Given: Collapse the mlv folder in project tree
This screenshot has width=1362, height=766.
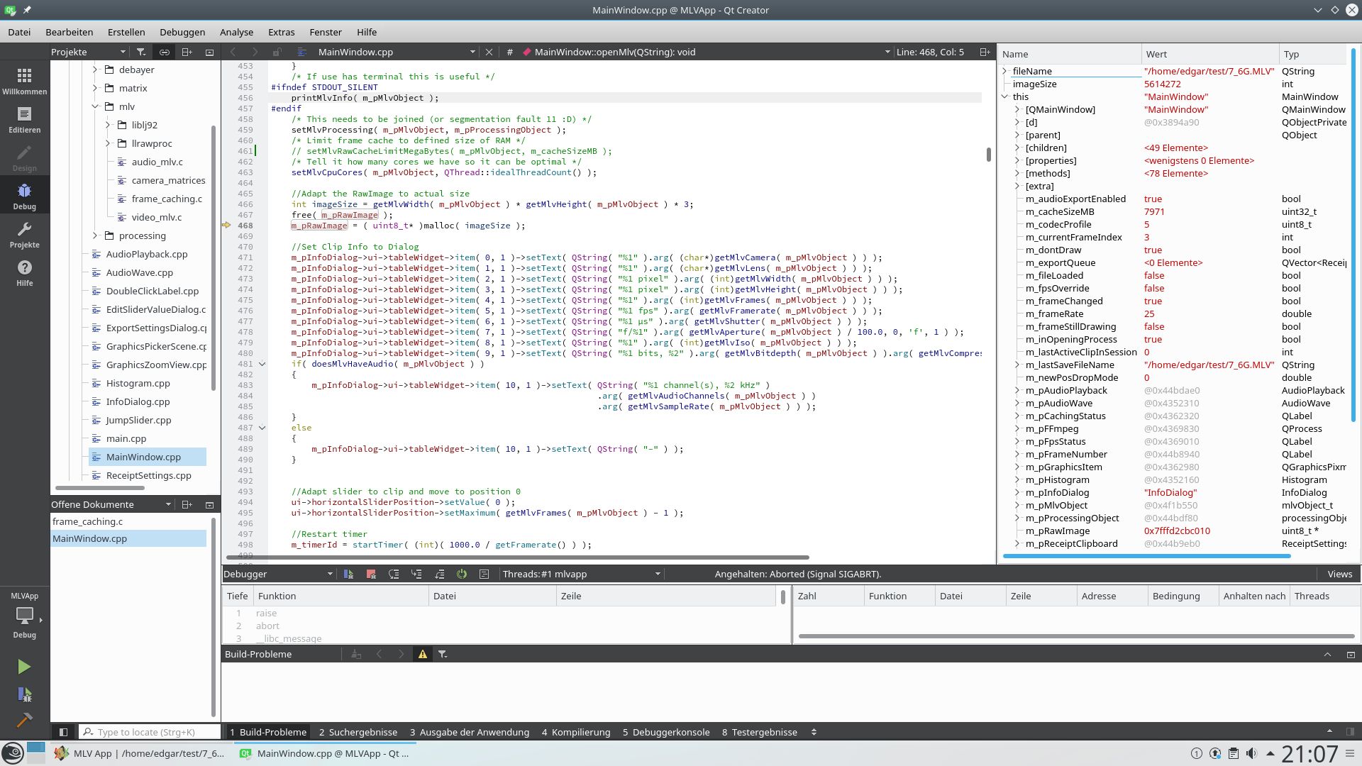Looking at the screenshot, I should click(95, 107).
